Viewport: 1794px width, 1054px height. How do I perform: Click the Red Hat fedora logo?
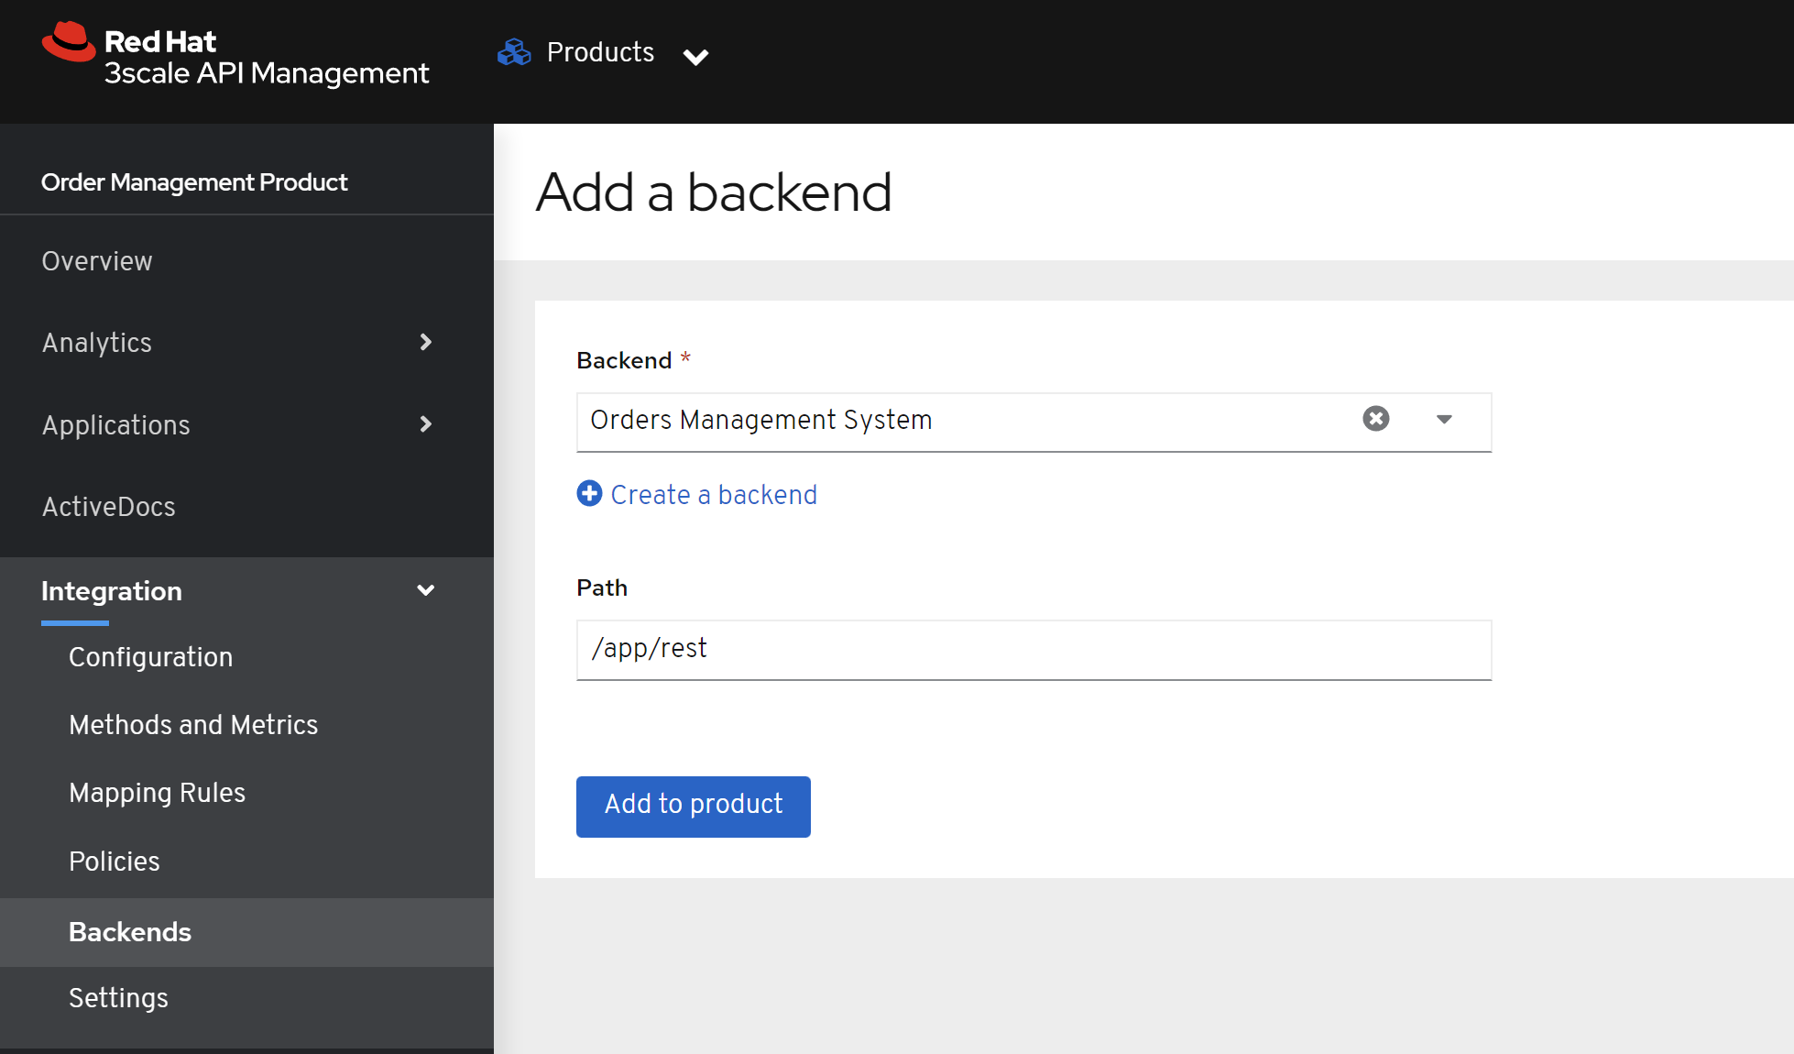(x=69, y=42)
